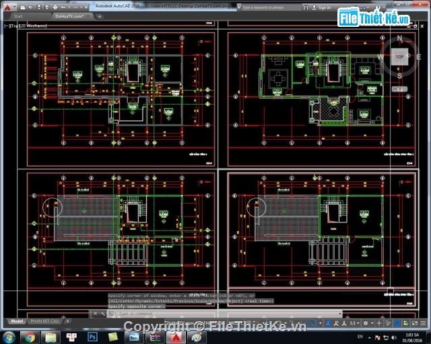The height and width of the screenshot is (344, 431).
Task: Click the command line wrench customize icon
Action: (102, 313)
